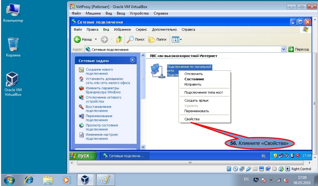
Task: Click VirtualBox horizontal scrollbar right arrow
Action: click(x=309, y=163)
